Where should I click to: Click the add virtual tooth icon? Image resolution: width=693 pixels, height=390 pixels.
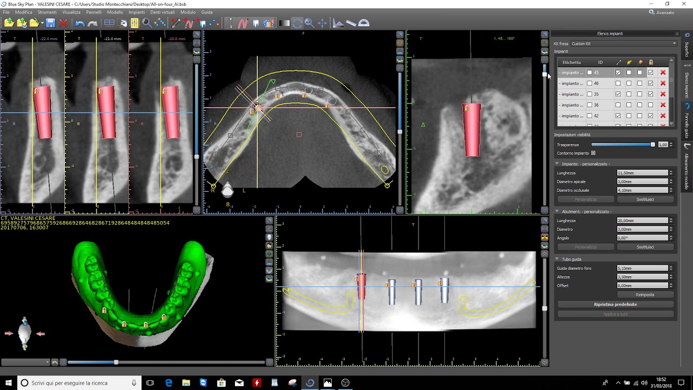point(202,23)
